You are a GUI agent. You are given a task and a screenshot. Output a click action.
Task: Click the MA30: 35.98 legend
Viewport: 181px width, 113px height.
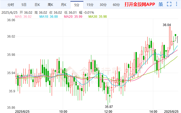coord(98,17)
